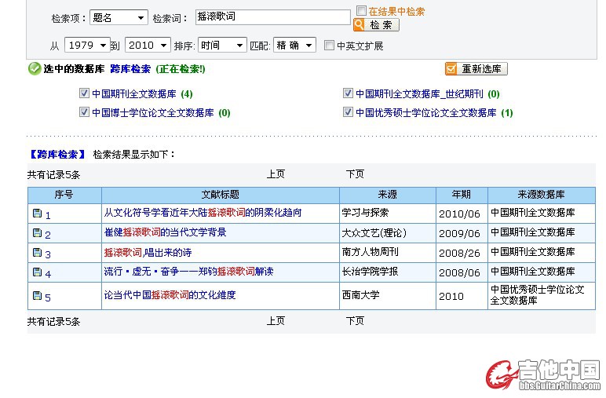Click sequence number 5 in results table
The width and height of the screenshot is (606, 398).
pos(48,298)
